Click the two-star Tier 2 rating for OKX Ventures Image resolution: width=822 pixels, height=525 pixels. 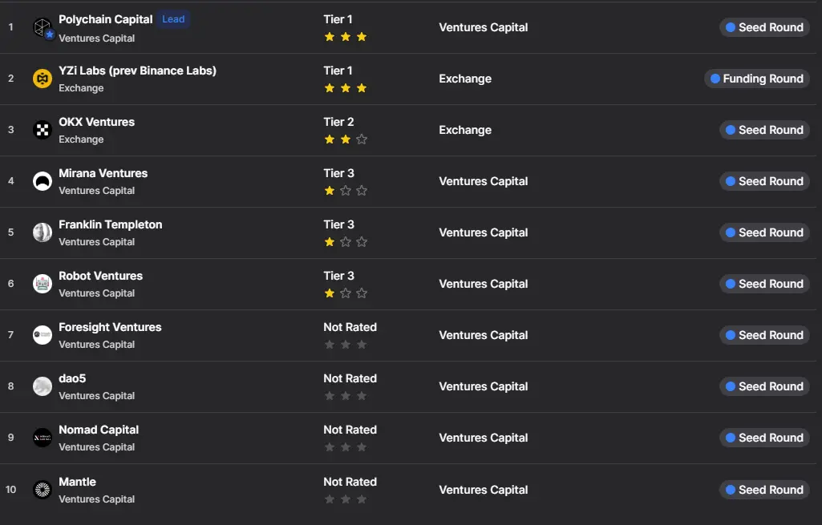[346, 139]
